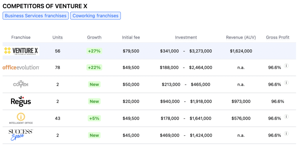Click the 56 units value

tap(58, 51)
